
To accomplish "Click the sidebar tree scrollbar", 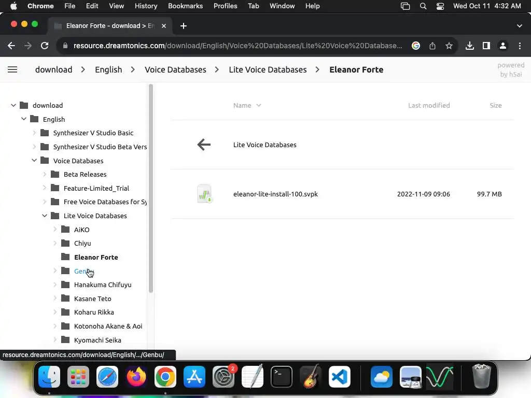I will [x=151, y=188].
